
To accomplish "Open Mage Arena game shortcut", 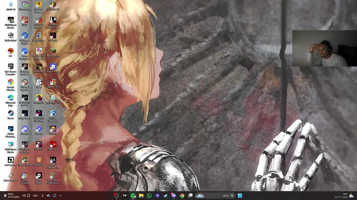I will click(x=25, y=115).
